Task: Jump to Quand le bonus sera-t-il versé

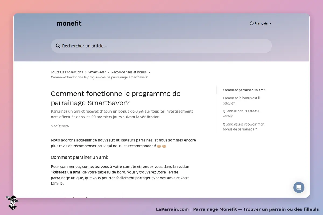Action: point(241,113)
